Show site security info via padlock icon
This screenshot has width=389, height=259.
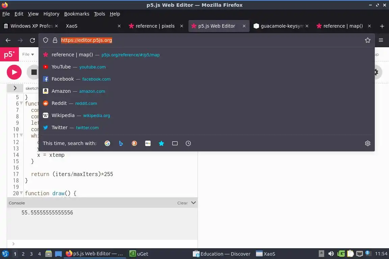pos(55,40)
